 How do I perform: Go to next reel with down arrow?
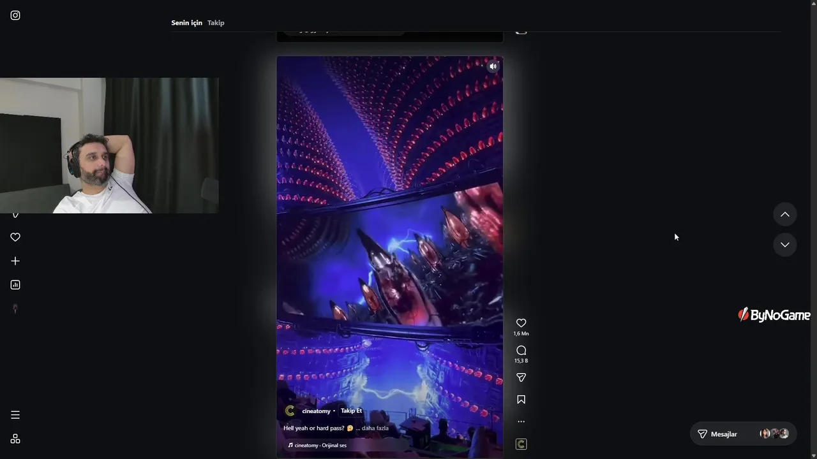point(785,245)
